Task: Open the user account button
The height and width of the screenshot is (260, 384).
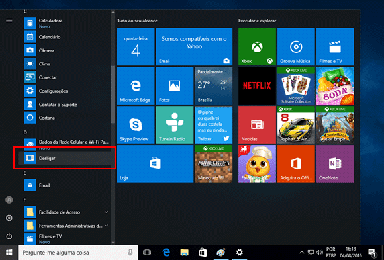Action: 9,200
